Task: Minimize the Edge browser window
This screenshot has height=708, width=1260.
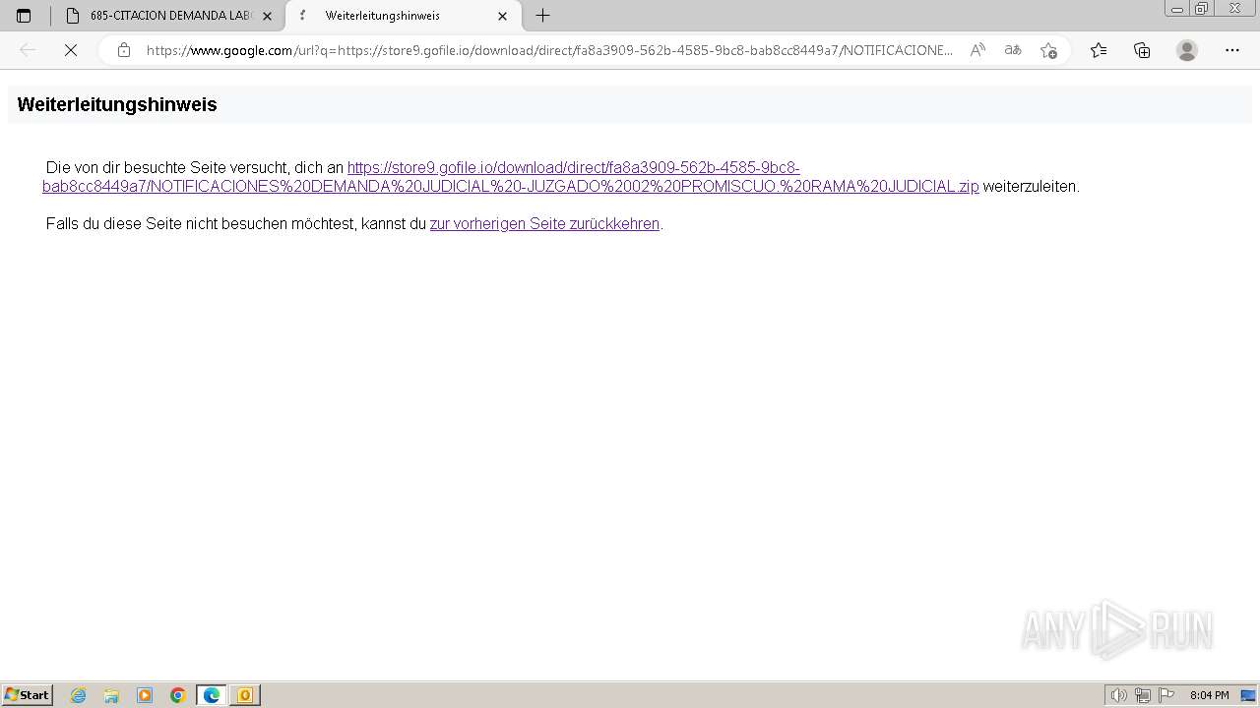Action: (1177, 9)
